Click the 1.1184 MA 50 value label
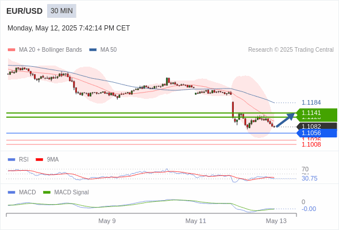 [311, 102]
